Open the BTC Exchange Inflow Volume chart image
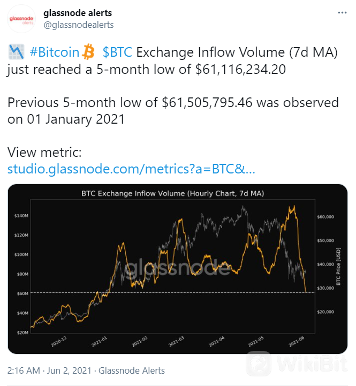Viewport: 356px width, 386px height. (178, 269)
